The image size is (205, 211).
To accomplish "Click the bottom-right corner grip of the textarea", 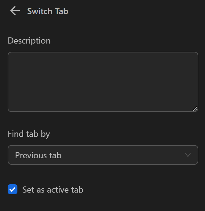I will [195, 109].
